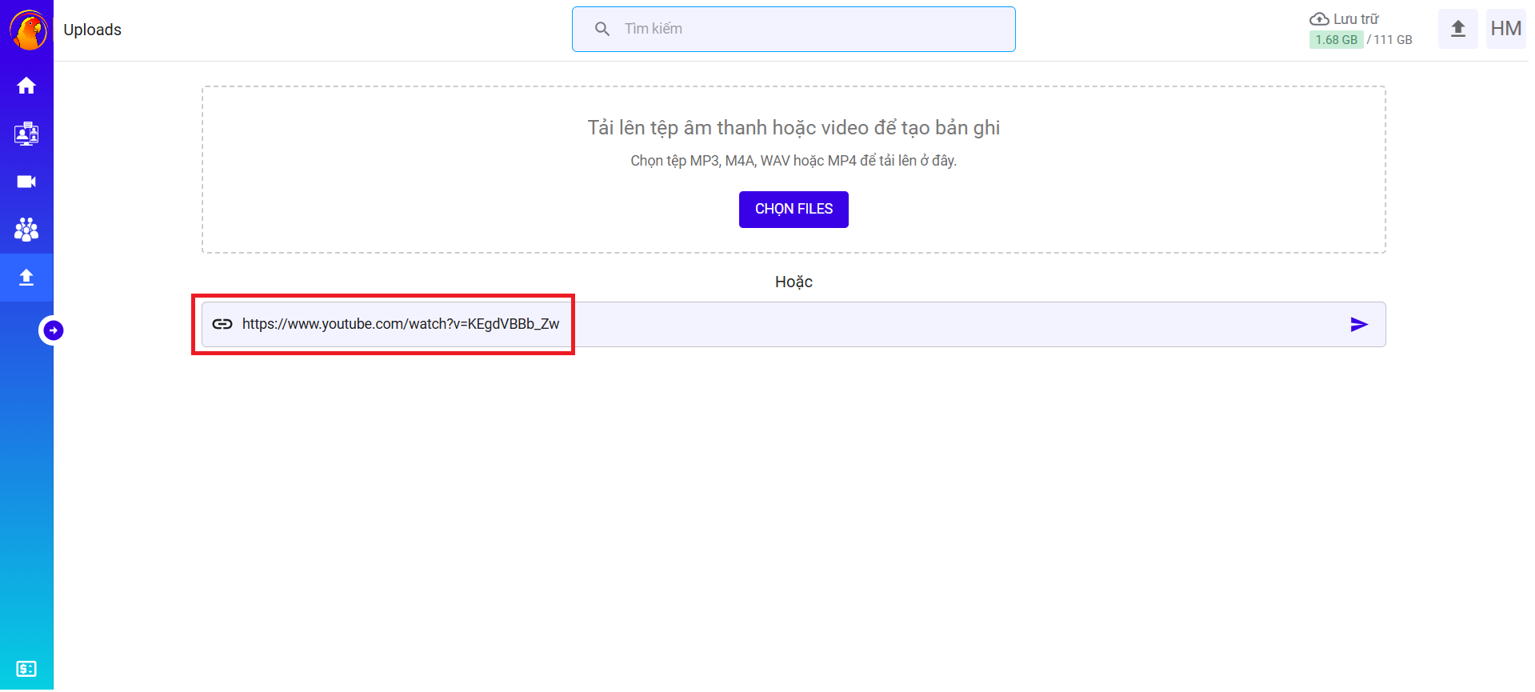Open the Lưu trữ storage cloud icon
This screenshot has width=1535, height=692.
coord(1319,18)
